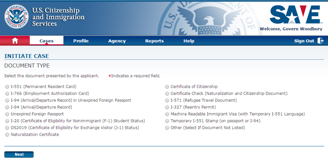Select I-551 Permanent Resident Card option

7,86
